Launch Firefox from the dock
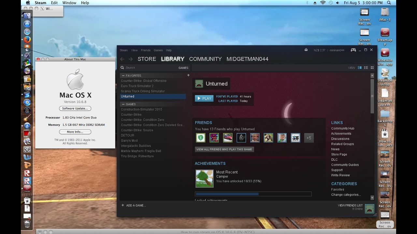 pos(27,40)
